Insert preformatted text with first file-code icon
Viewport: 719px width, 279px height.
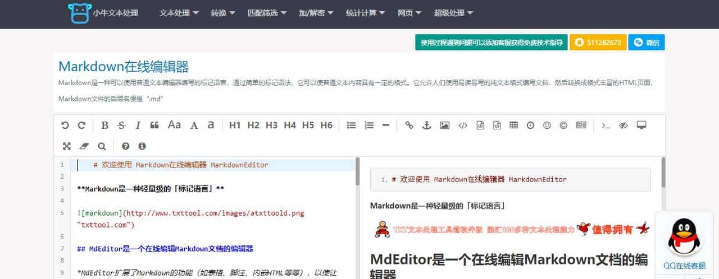(480, 125)
